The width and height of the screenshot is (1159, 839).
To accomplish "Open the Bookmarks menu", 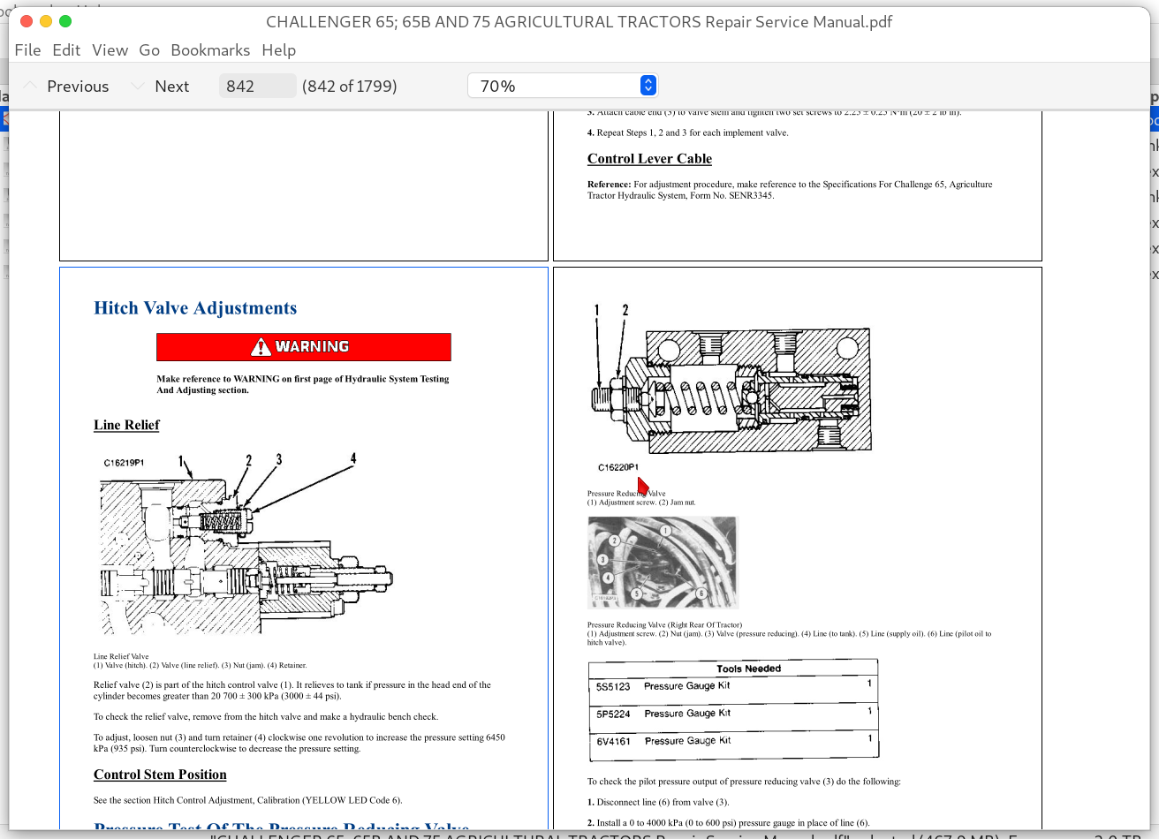I will [x=210, y=50].
